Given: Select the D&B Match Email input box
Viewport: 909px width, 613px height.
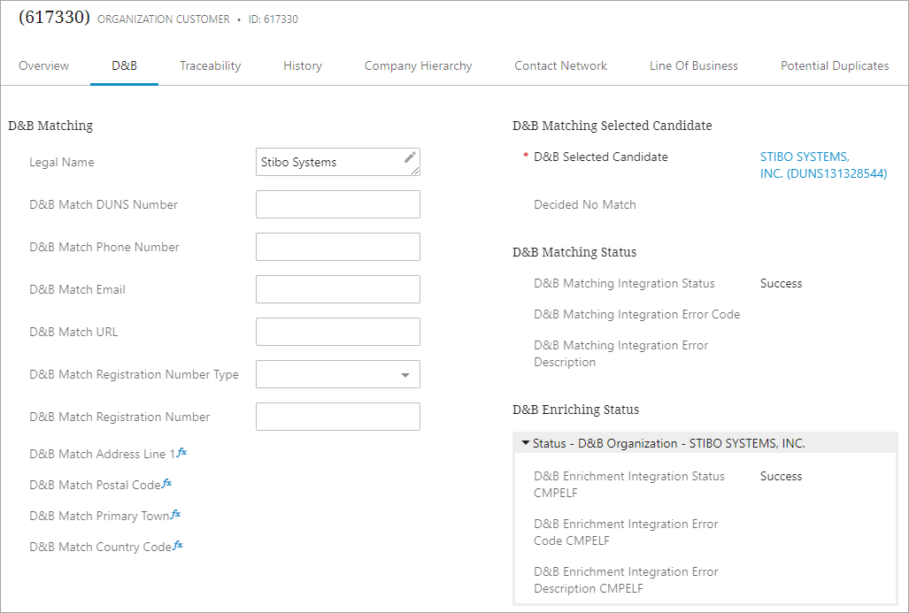Looking at the screenshot, I should coord(337,289).
